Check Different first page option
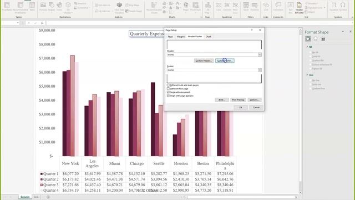This screenshot has width=355, height=200. [168, 89]
